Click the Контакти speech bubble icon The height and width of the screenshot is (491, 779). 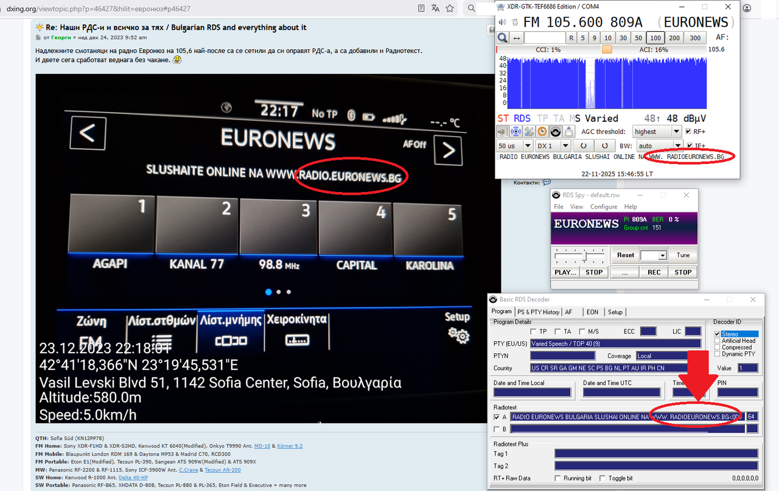coord(547,182)
